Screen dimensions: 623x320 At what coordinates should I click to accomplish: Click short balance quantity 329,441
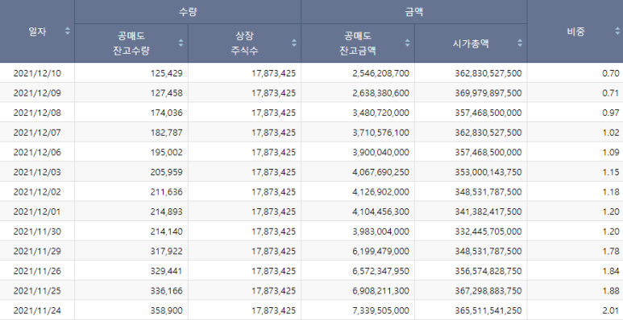(x=167, y=271)
